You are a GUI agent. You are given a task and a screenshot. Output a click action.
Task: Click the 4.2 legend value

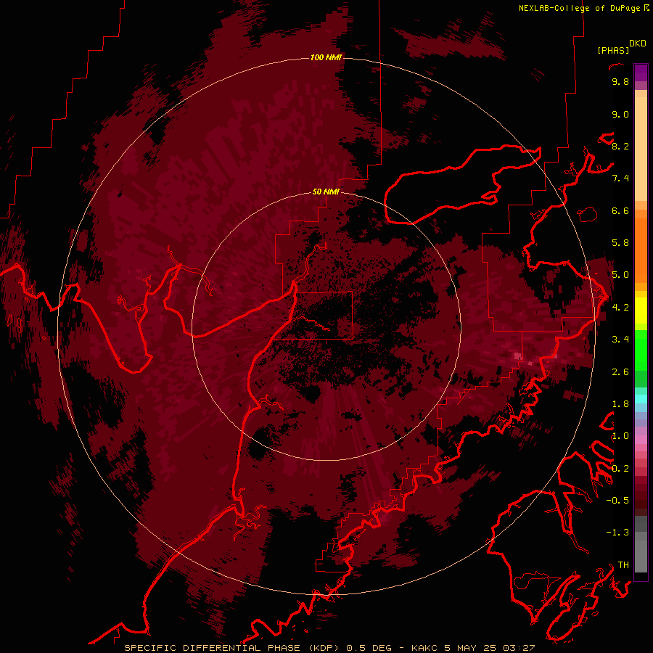coord(620,308)
